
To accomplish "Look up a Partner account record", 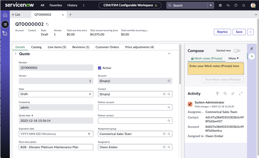I will pyautogui.click(x=169, y=107).
